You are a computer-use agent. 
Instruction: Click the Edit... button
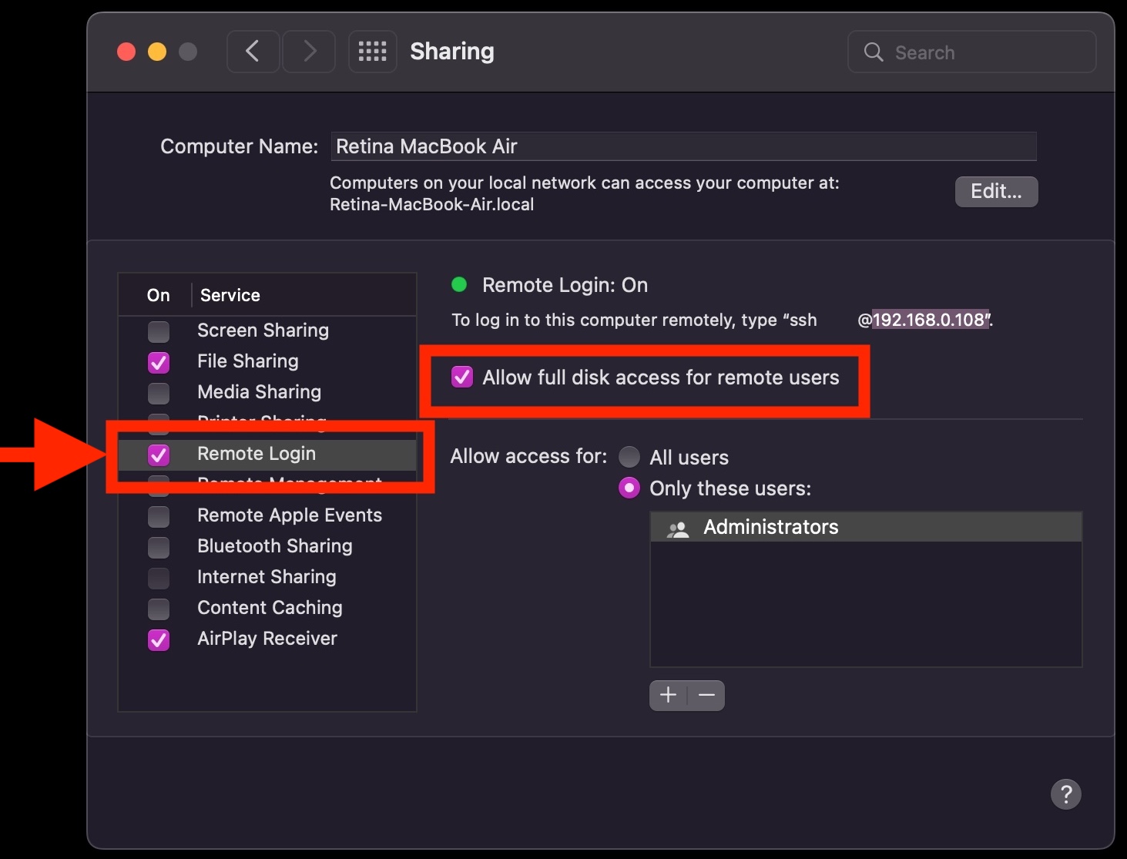[996, 192]
